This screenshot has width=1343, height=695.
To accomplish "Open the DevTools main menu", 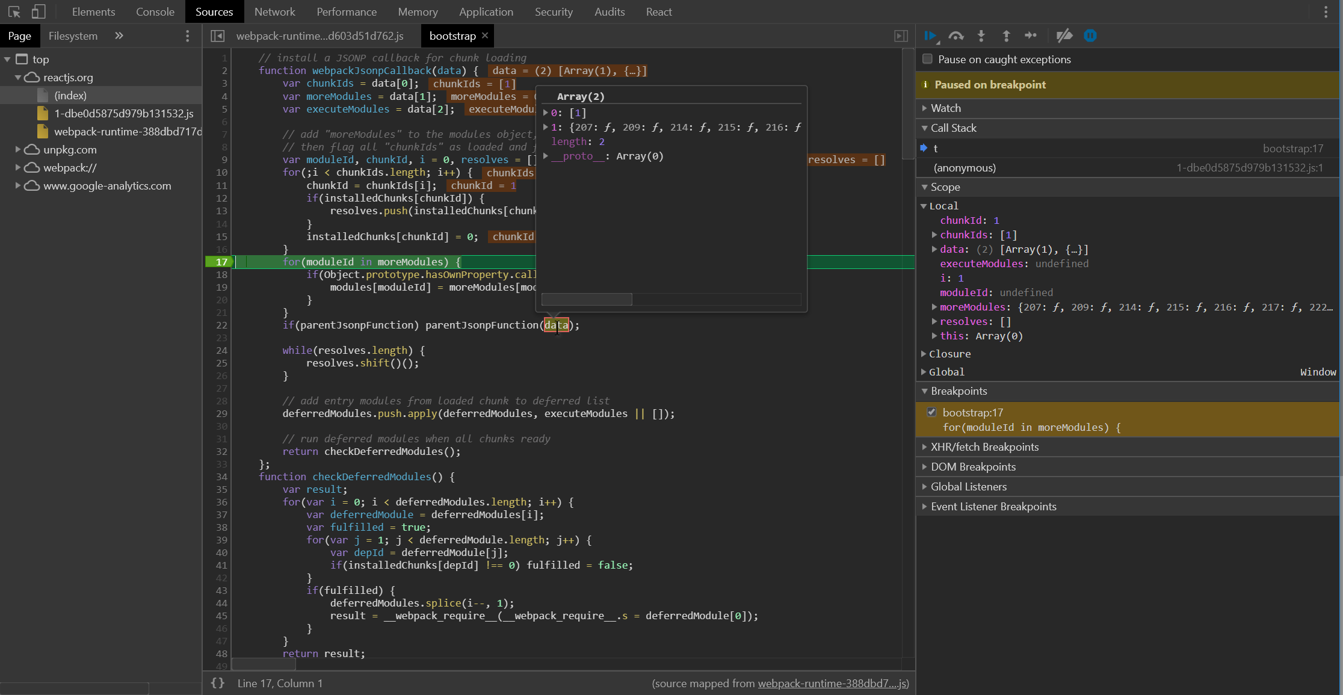I will pos(1327,11).
